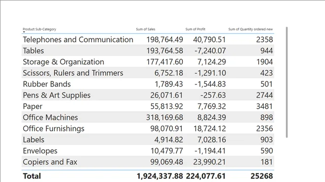
Task: Click profit value -257.63
Action: (213, 96)
